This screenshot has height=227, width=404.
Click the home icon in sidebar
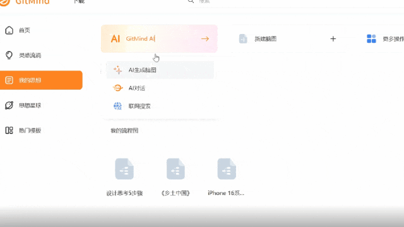tap(9, 30)
